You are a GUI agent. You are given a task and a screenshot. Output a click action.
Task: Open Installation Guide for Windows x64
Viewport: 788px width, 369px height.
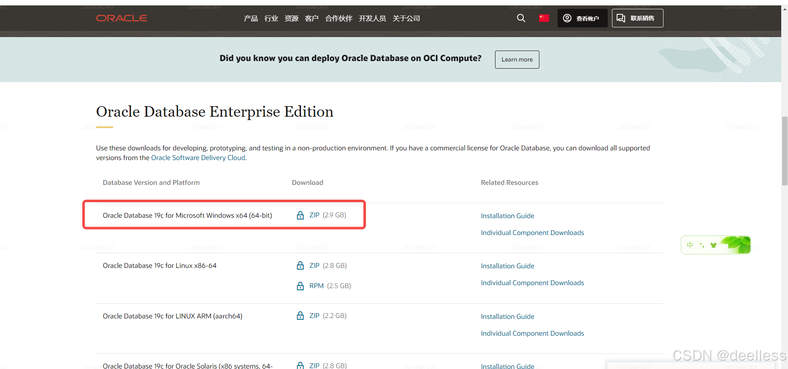coord(507,216)
